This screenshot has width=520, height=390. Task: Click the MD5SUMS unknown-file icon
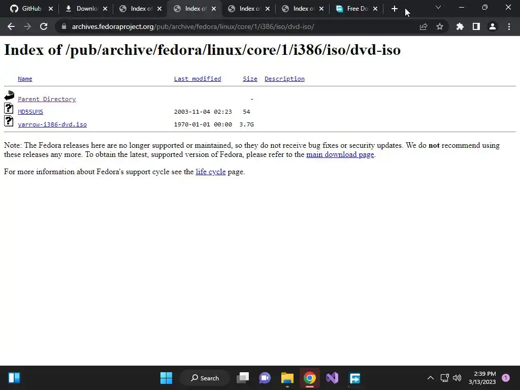tap(9, 108)
